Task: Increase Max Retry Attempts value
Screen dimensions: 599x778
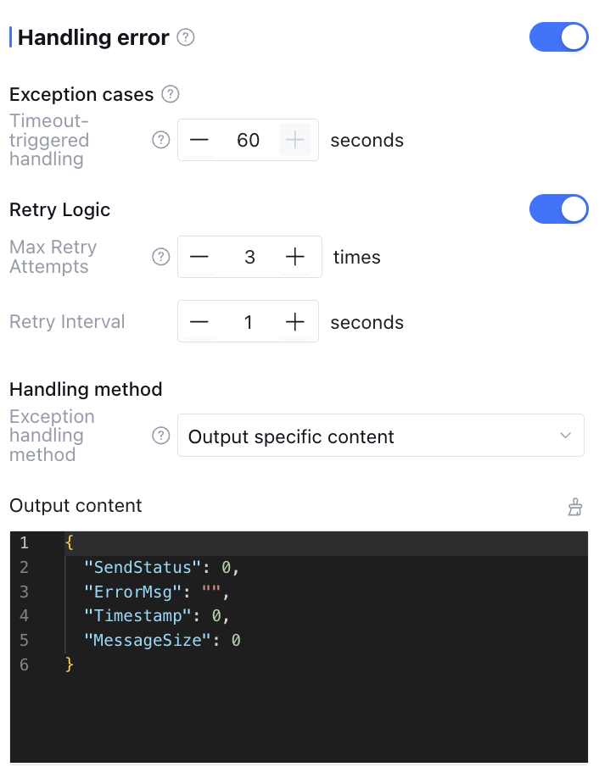Action: pyautogui.click(x=295, y=257)
